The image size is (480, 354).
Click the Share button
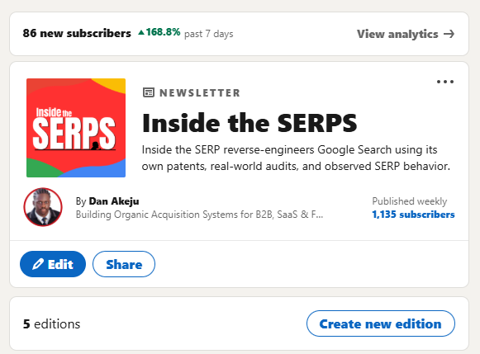pyautogui.click(x=124, y=264)
